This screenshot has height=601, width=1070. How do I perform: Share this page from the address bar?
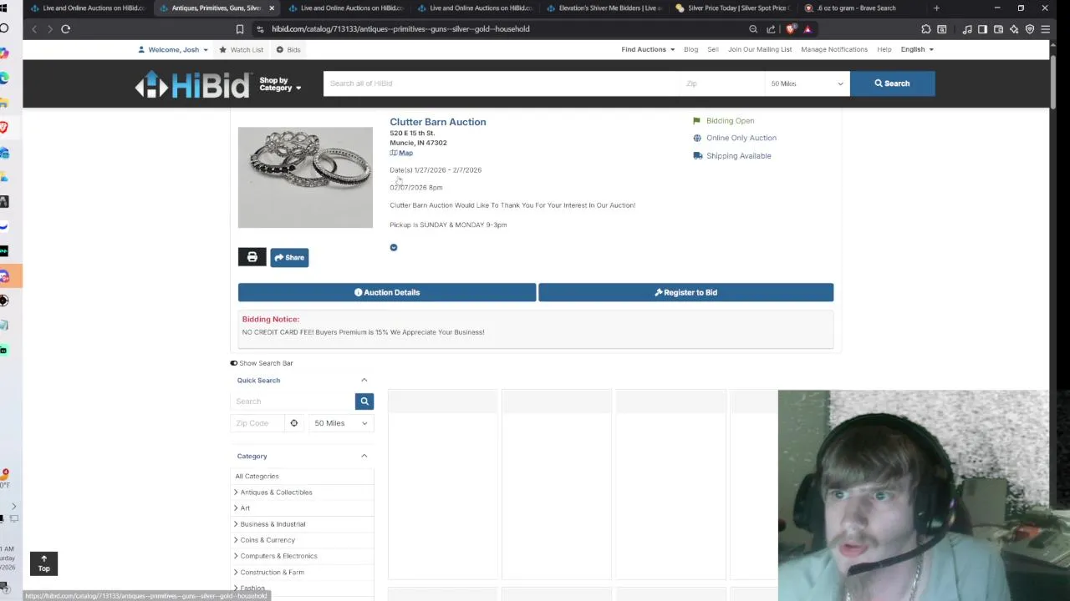point(771,29)
